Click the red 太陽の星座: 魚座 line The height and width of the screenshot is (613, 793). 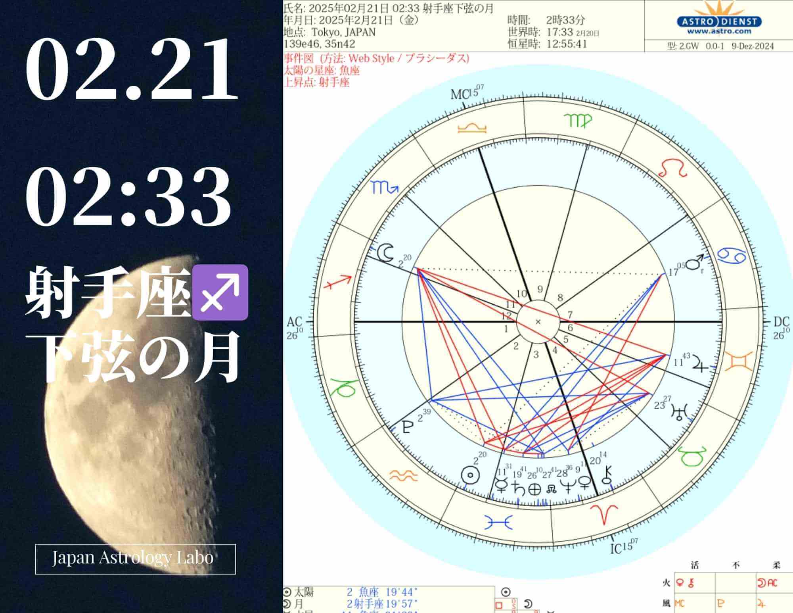[x=322, y=71]
